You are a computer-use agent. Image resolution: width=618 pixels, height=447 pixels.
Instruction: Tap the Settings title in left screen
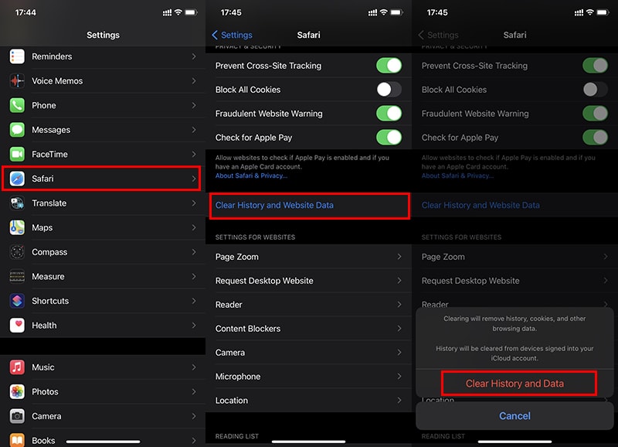tap(103, 35)
